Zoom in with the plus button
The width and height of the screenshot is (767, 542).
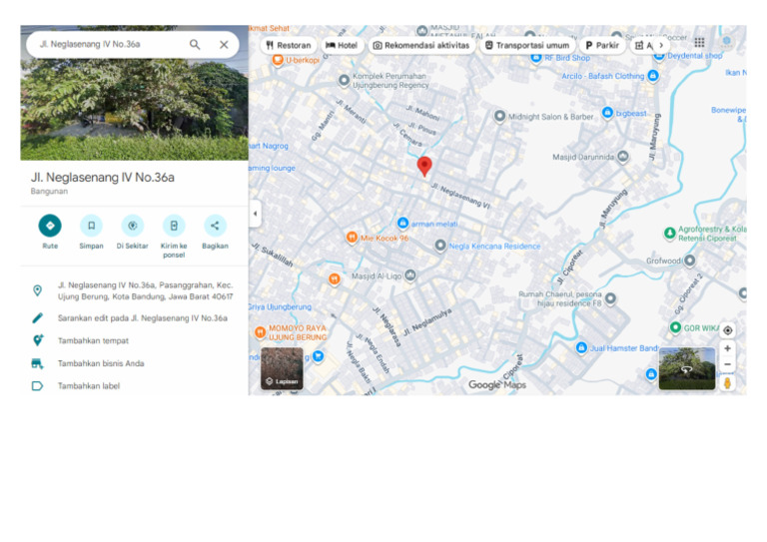[x=727, y=348]
